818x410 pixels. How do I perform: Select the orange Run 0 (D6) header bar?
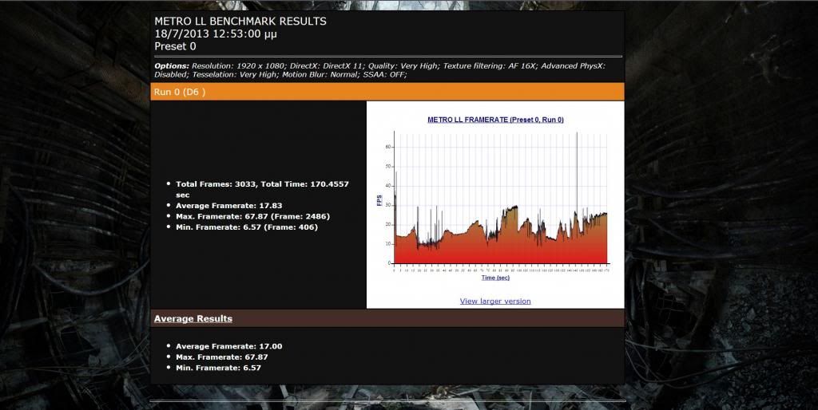pyautogui.click(x=387, y=92)
